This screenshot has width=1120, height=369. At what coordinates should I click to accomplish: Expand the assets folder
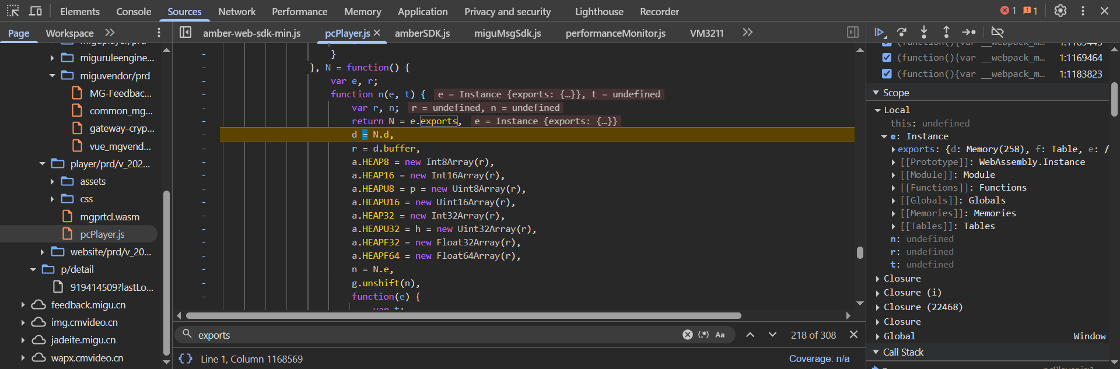(52, 182)
